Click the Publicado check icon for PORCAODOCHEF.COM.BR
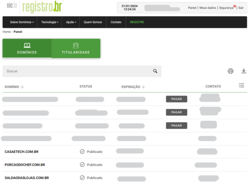Image resolution: width=252 pixels, height=185 pixels. coord(82,165)
